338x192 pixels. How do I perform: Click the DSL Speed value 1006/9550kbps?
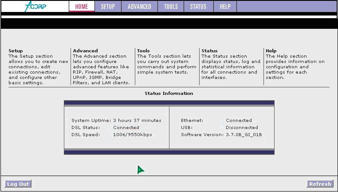pyautogui.click(x=133, y=135)
